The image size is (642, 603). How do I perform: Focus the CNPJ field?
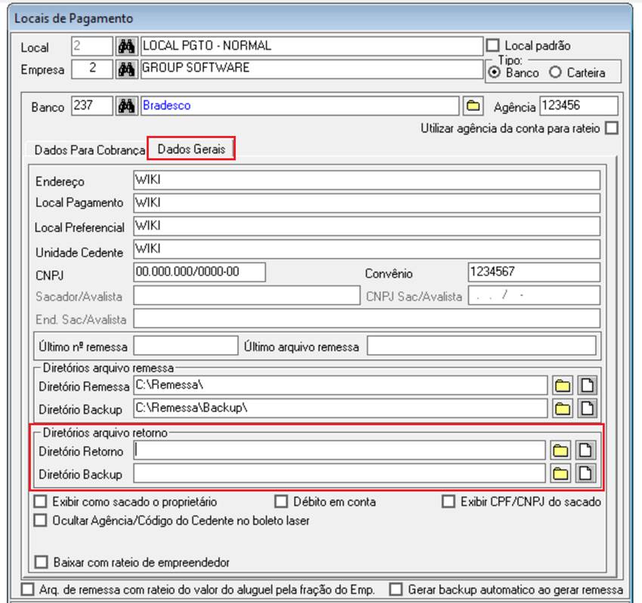coord(199,272)
